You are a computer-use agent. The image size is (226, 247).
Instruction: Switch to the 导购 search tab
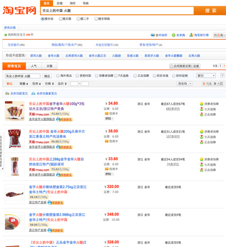85,3
